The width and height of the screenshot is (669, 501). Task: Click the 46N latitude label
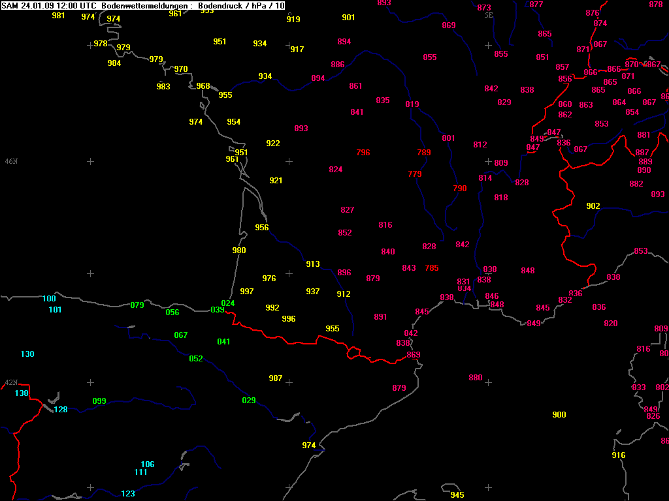[x=11, y=161]
